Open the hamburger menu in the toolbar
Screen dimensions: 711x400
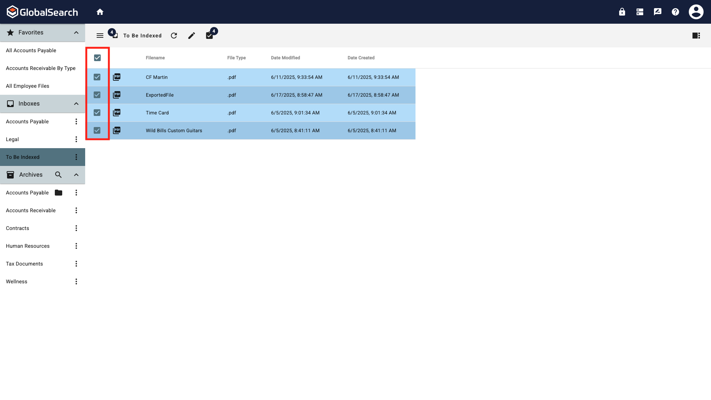tap(100, 36)
